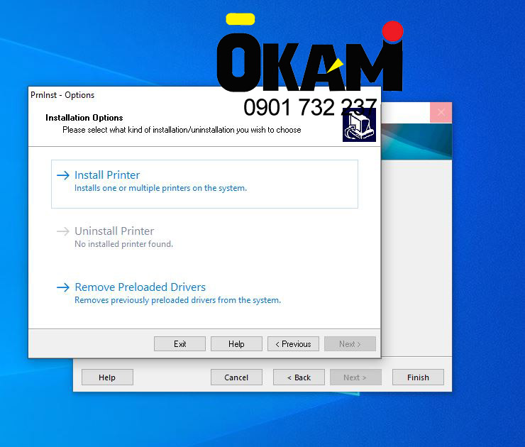Cancel the background wizard window
This screenshot has width=525, height=447.
tap(236, 377)
